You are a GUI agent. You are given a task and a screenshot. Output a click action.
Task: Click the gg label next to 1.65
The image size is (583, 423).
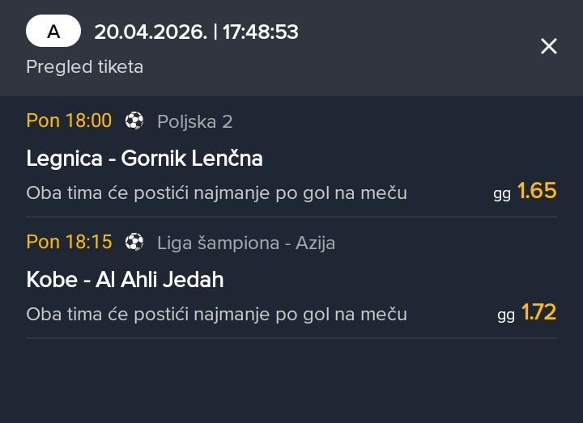click(x=502, y=194)
